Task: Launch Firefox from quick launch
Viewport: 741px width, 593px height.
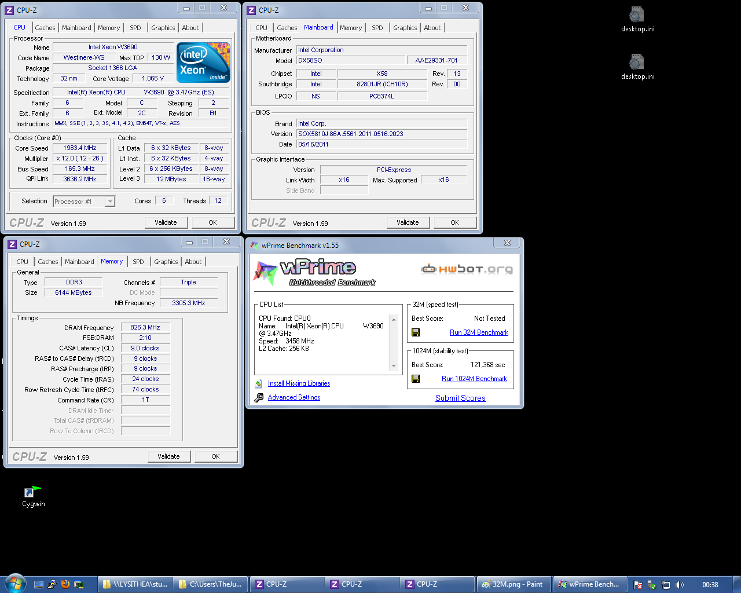Action: [65, 584]
